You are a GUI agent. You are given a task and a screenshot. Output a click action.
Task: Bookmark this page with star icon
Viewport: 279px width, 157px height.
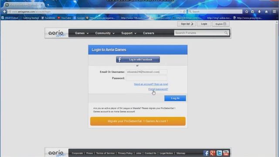tap(247, 12)
